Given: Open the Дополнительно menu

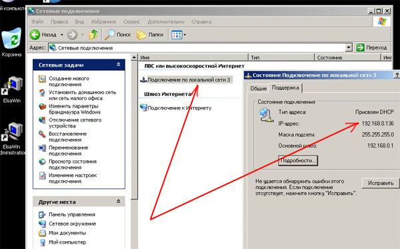Looking at the screenshot, I should tap(166, 22).
